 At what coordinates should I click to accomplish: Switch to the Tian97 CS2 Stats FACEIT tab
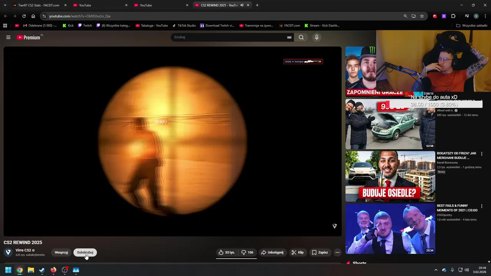click(38, 5)
